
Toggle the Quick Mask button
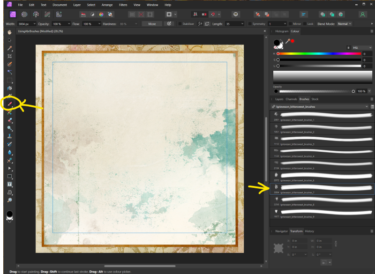(169, 15)
